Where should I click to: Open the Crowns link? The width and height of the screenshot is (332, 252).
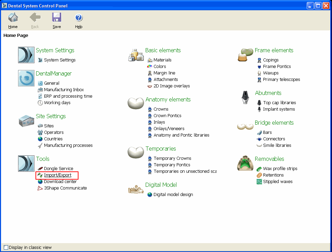(x=161, y=109)
